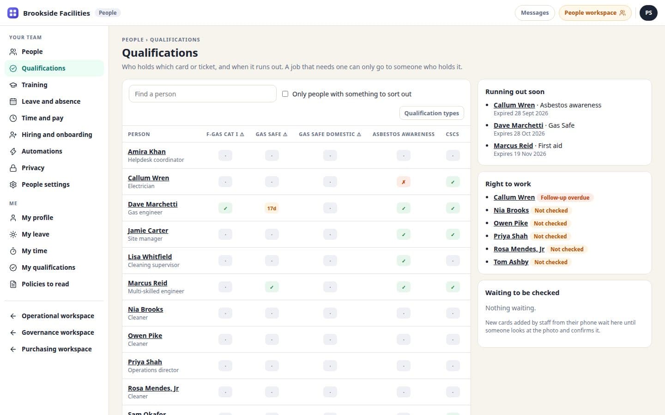Click the Operational workspace back arrow icon
Screen dimensions: 665x415
(x=13, y=316)
